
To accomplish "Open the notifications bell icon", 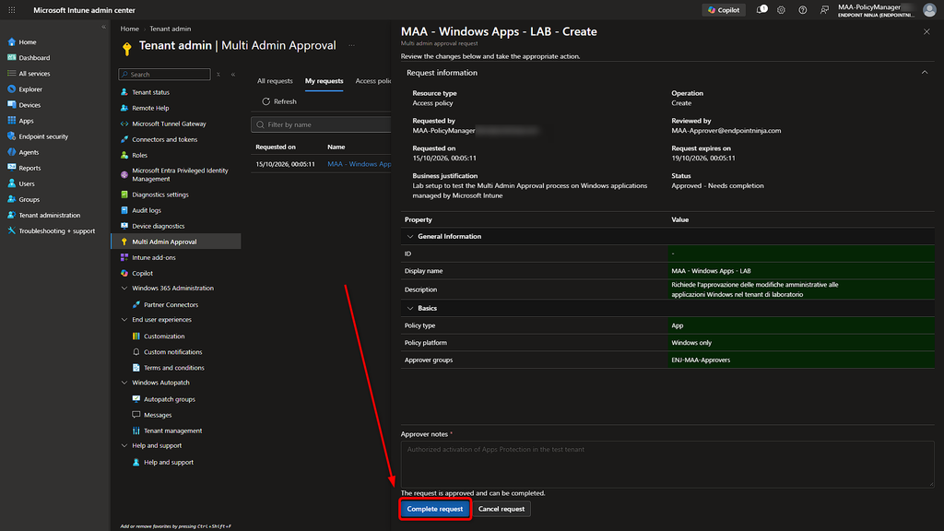I will 761,9.
